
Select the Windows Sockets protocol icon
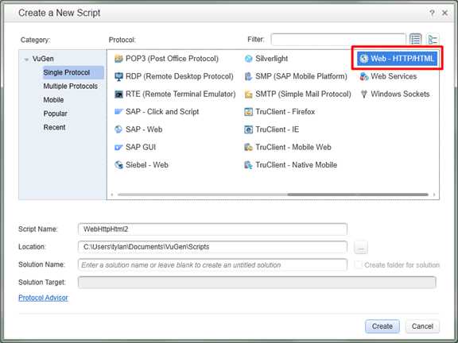(x=364, y=94)
